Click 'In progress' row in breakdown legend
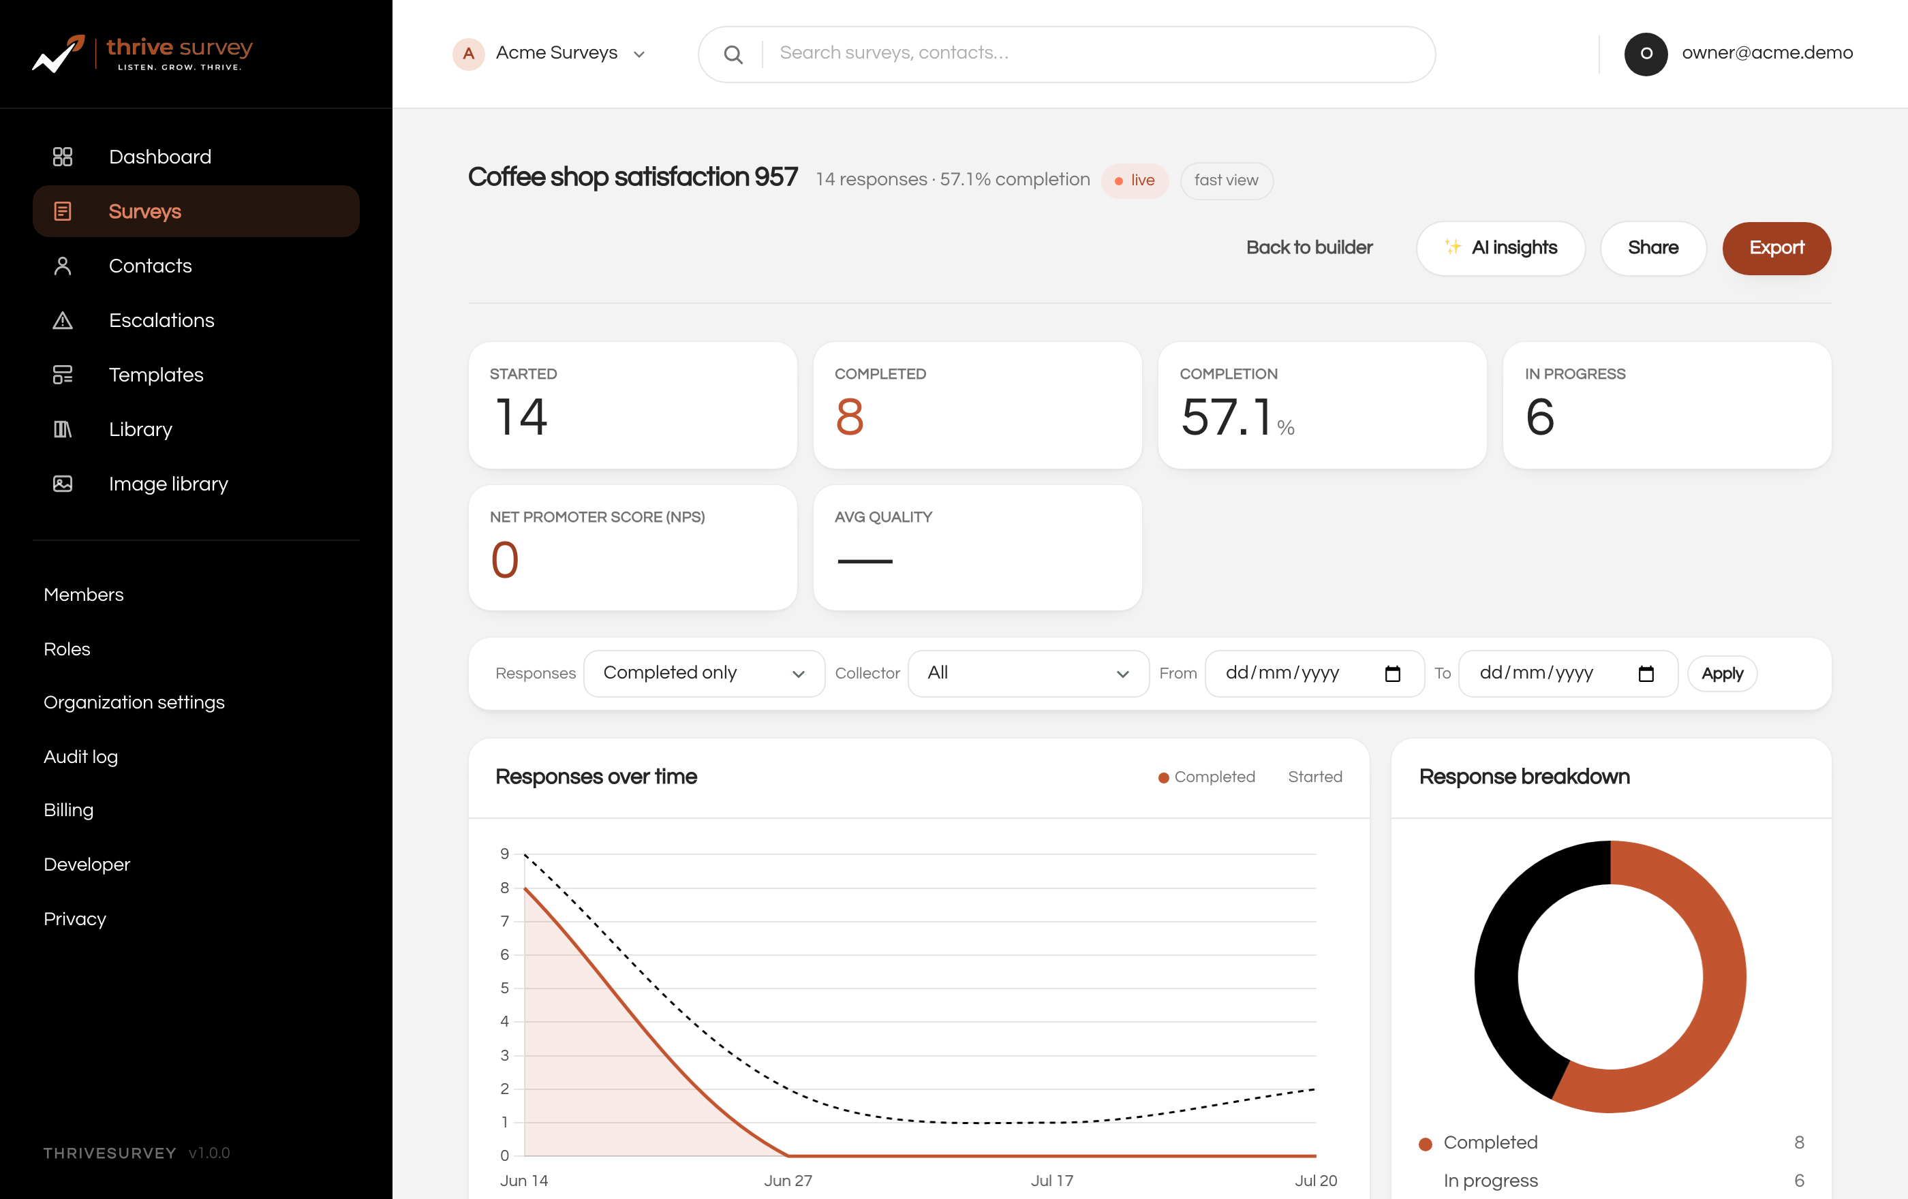 (1611, 1181)
